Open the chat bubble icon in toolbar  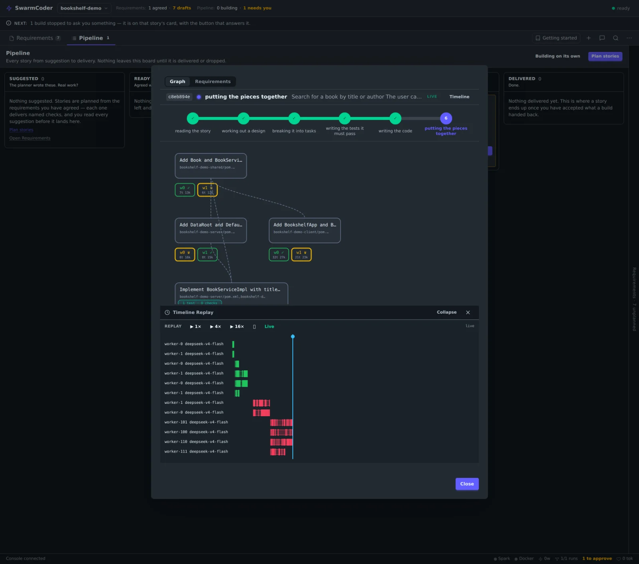click(602, 38)
